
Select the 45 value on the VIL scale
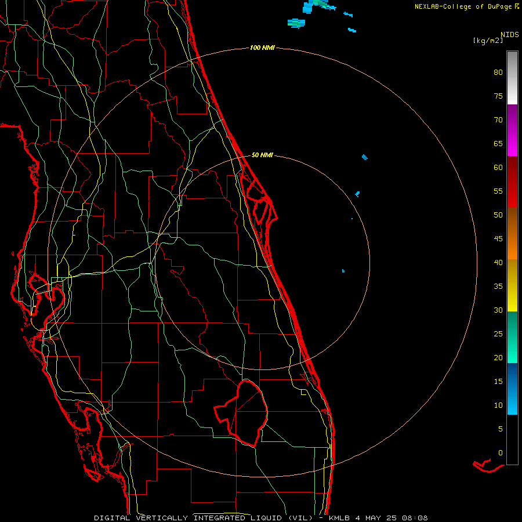(x=498, y=239)
